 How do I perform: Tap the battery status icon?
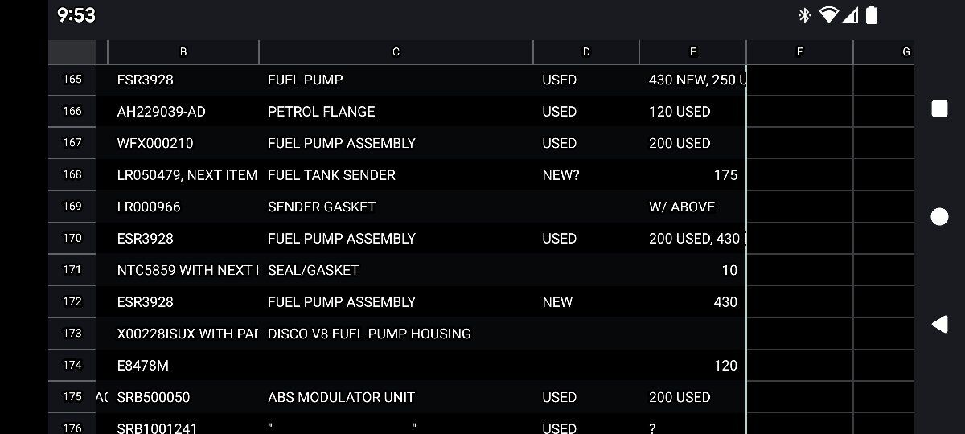click(872, 15)
